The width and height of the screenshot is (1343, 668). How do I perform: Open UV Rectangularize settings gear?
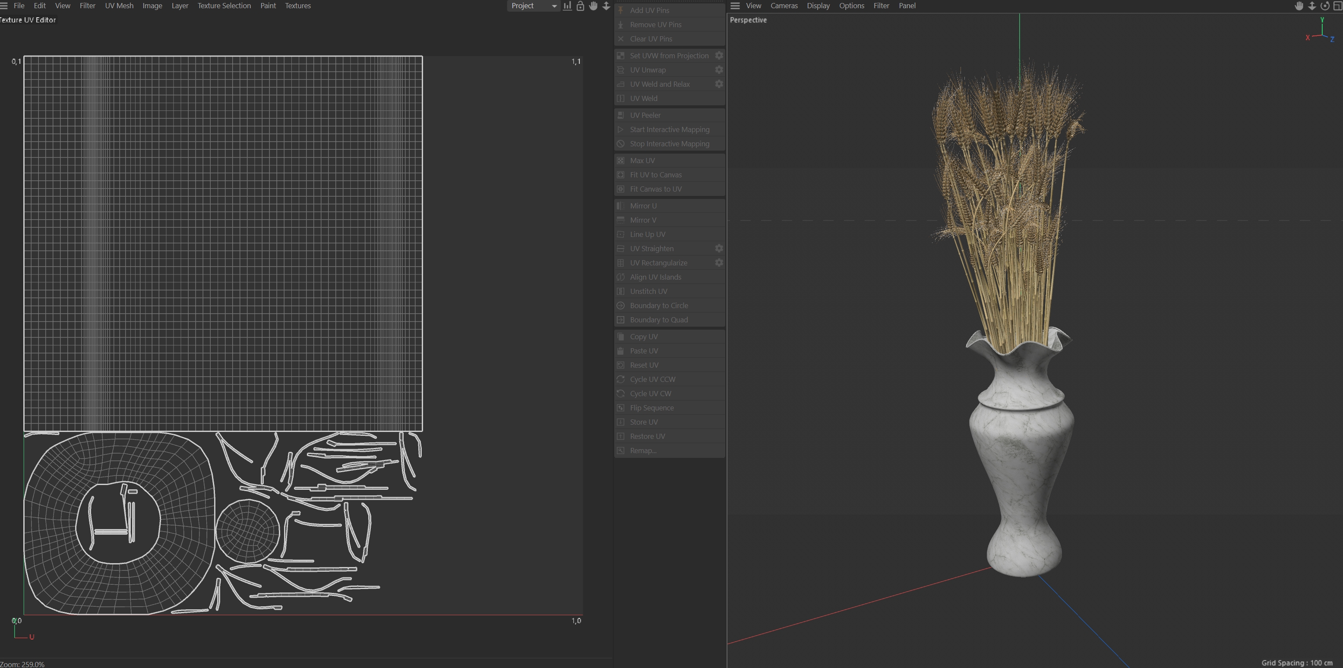[719, 263]
